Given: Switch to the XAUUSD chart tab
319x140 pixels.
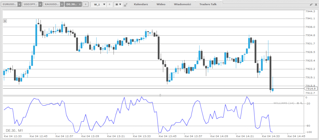Looking at the screenshot, I should (x=50, y=5).
